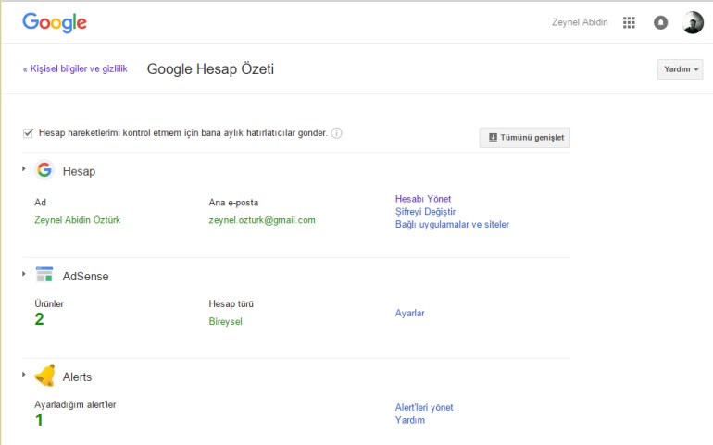This screenshot has width=713, height=445.
Task: Expand the Hesap section arrow
Action: (x=24, y=168)
